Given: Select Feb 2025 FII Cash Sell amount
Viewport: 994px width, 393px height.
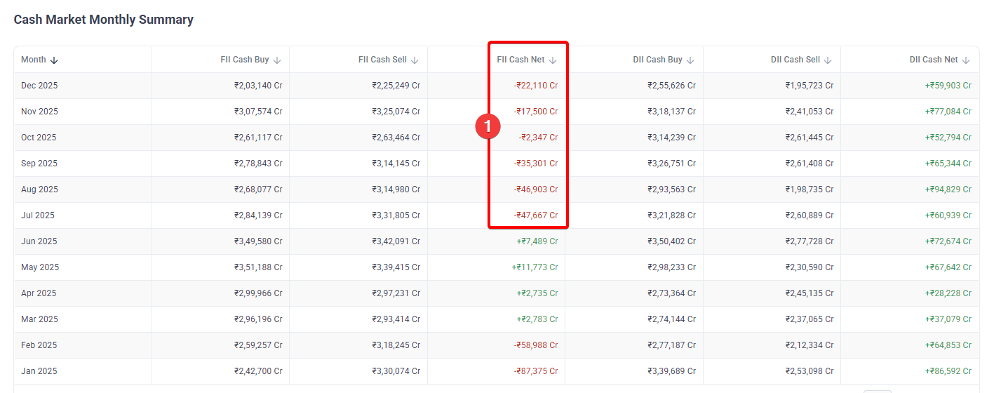Looking at the screenshot, I should [396, 345].
